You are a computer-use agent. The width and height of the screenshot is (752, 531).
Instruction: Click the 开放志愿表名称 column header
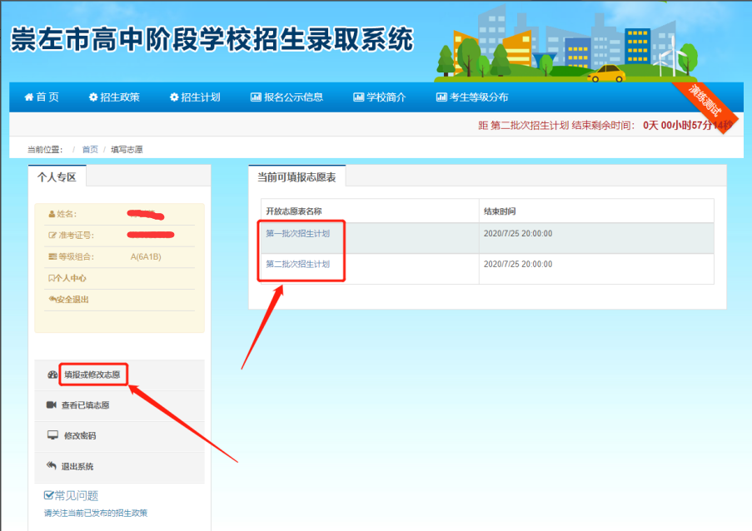tap(294, 211)
